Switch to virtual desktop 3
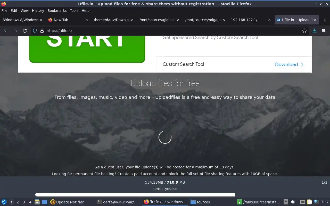Viewport: 330px width, 206px height. click(24, 202)
